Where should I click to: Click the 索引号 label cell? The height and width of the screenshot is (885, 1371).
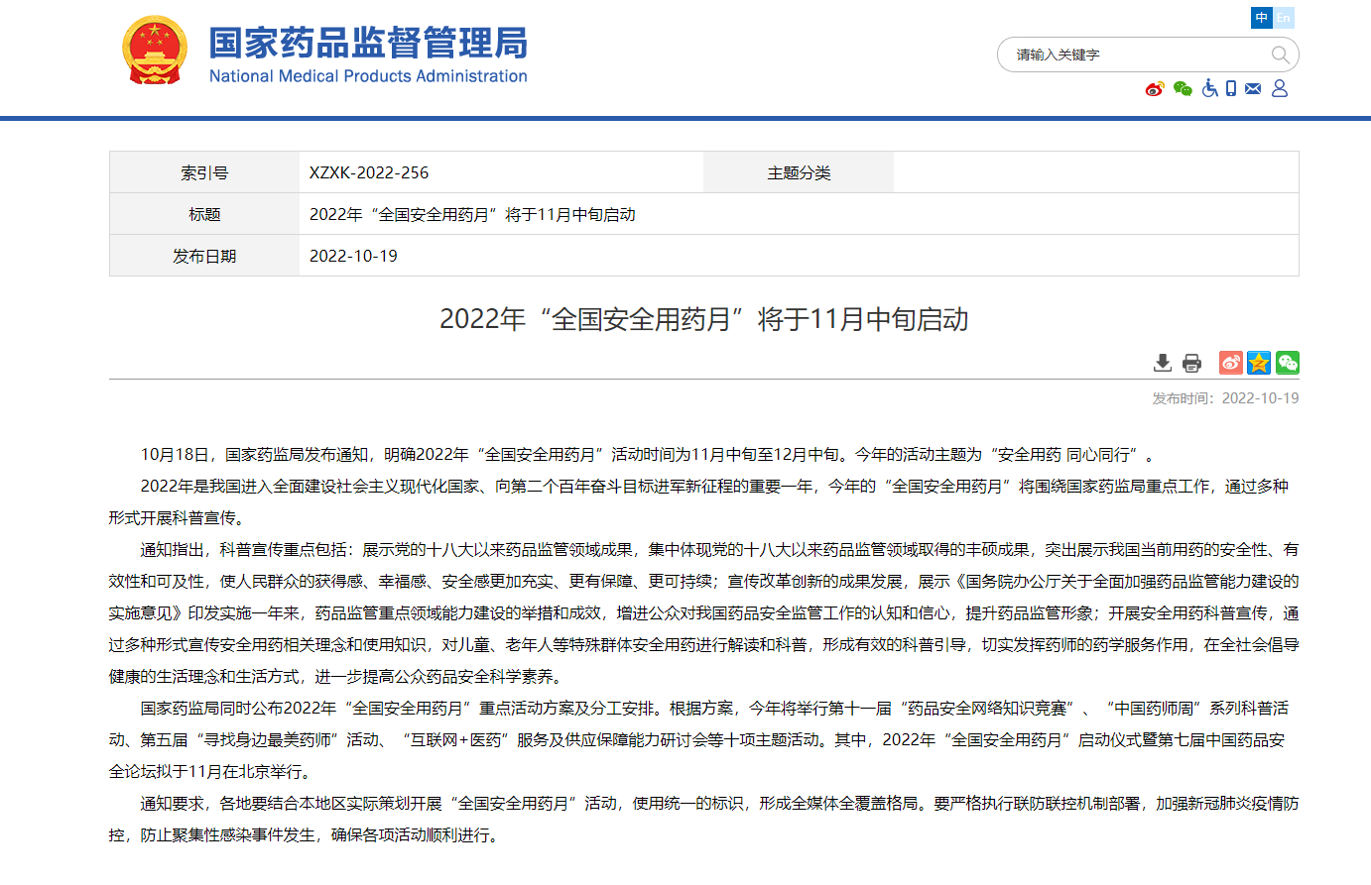(x=204, y=172)
